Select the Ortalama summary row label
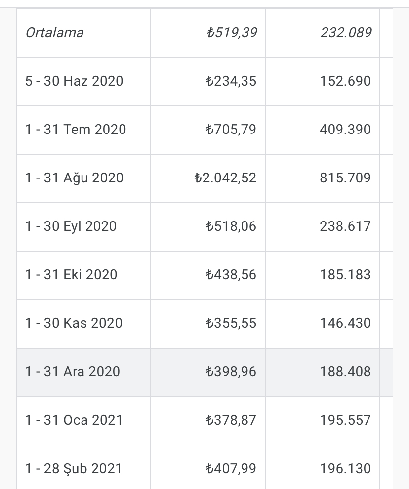 point(54,33)
